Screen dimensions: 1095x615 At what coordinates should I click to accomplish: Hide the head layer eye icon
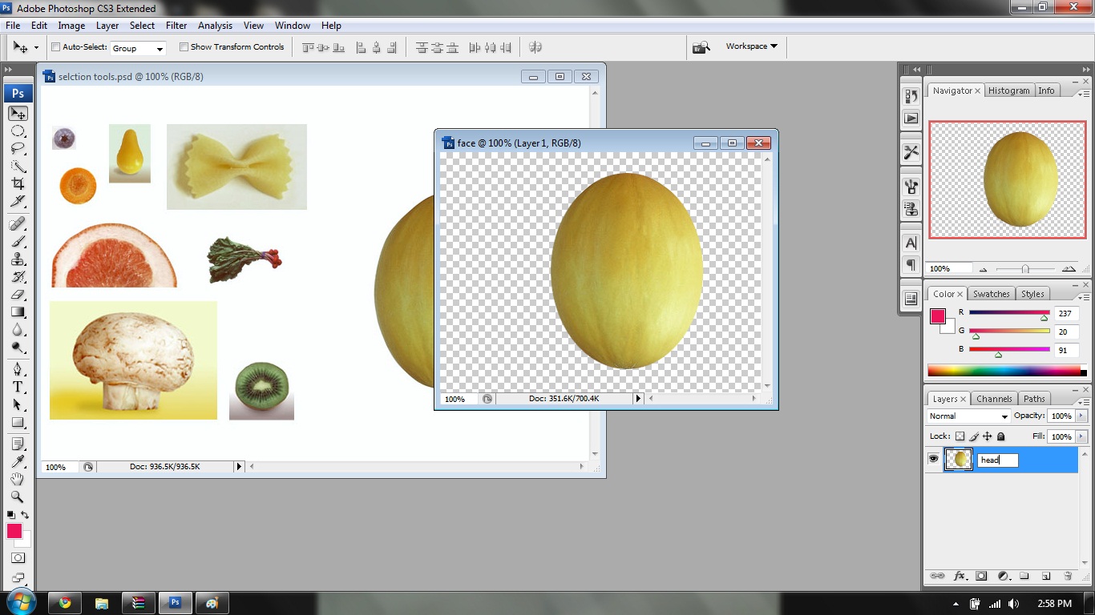pos(933,459)
